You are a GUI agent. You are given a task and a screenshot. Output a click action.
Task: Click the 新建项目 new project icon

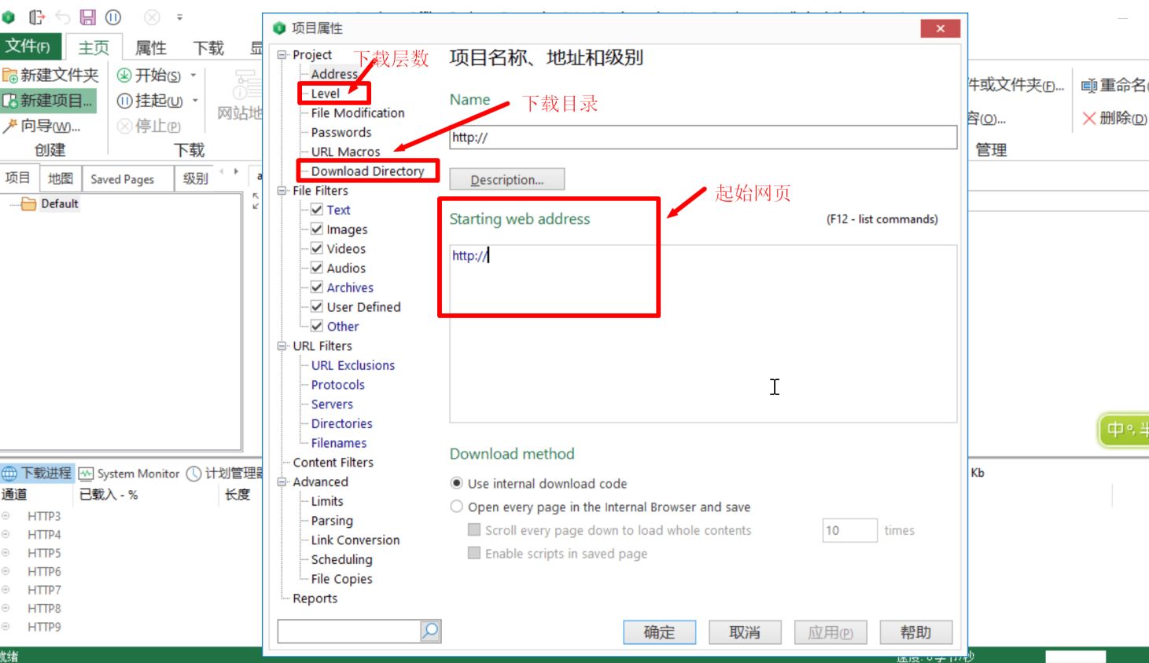(10, 101)
